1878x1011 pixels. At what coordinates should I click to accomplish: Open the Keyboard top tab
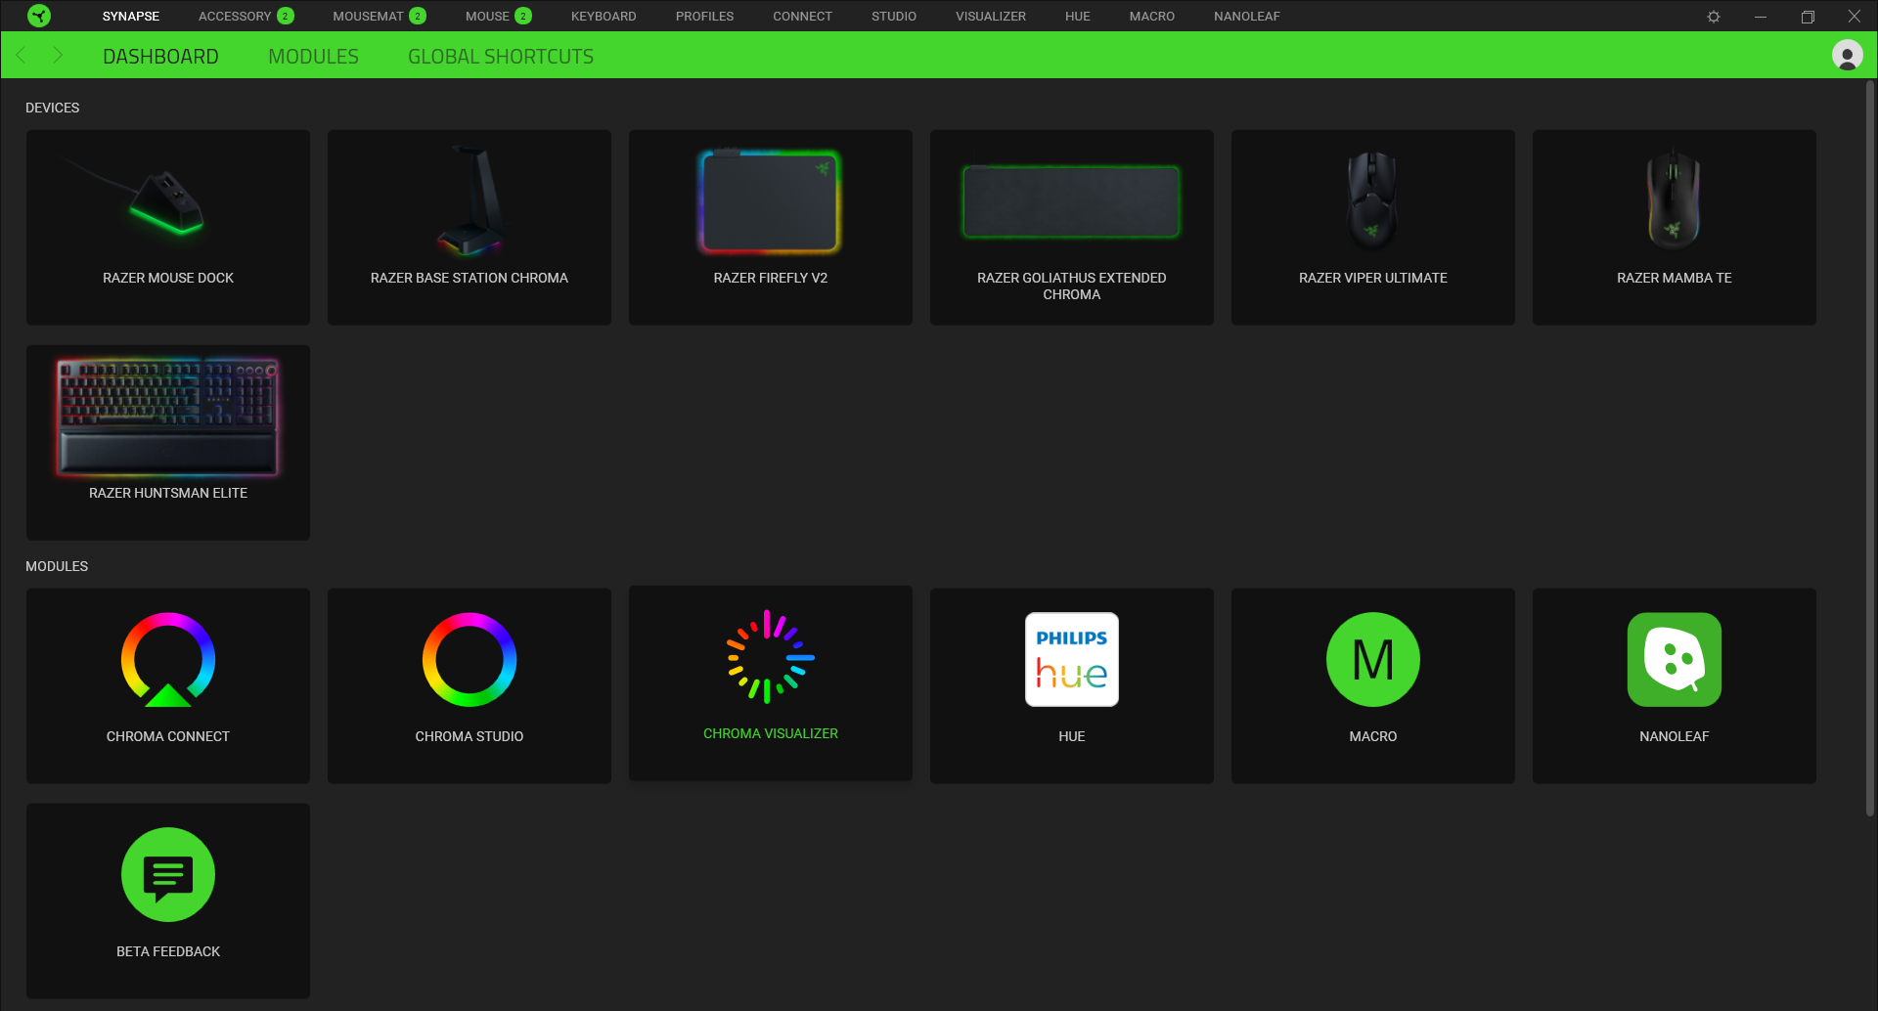coord(604,17)
